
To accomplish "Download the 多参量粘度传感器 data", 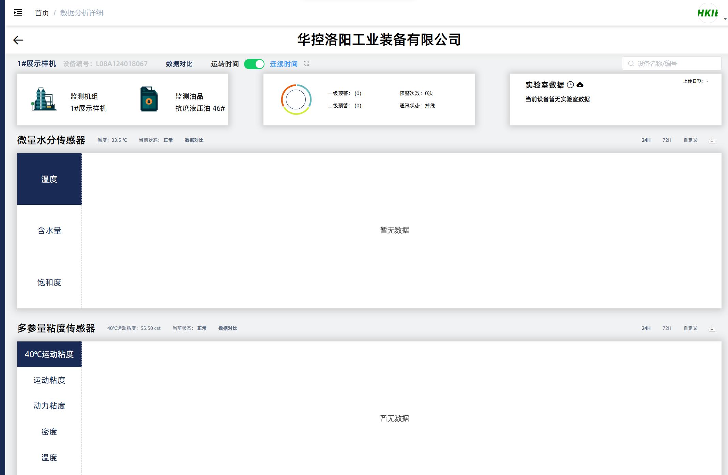I will 712,328.
